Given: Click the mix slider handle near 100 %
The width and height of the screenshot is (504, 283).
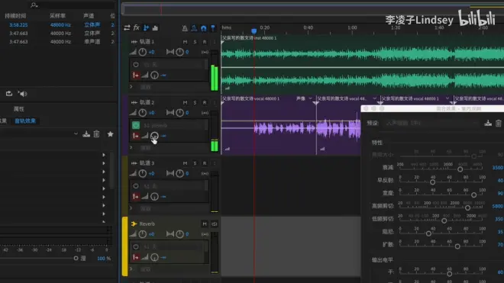Looking at the screenshot, I should coord(76,258).
